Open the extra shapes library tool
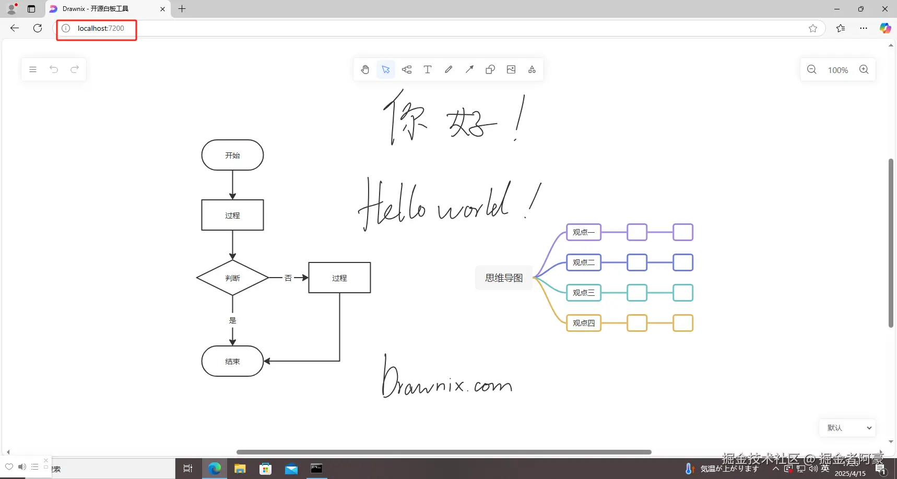The image size is (897, 479). click(x=532, y=69)
